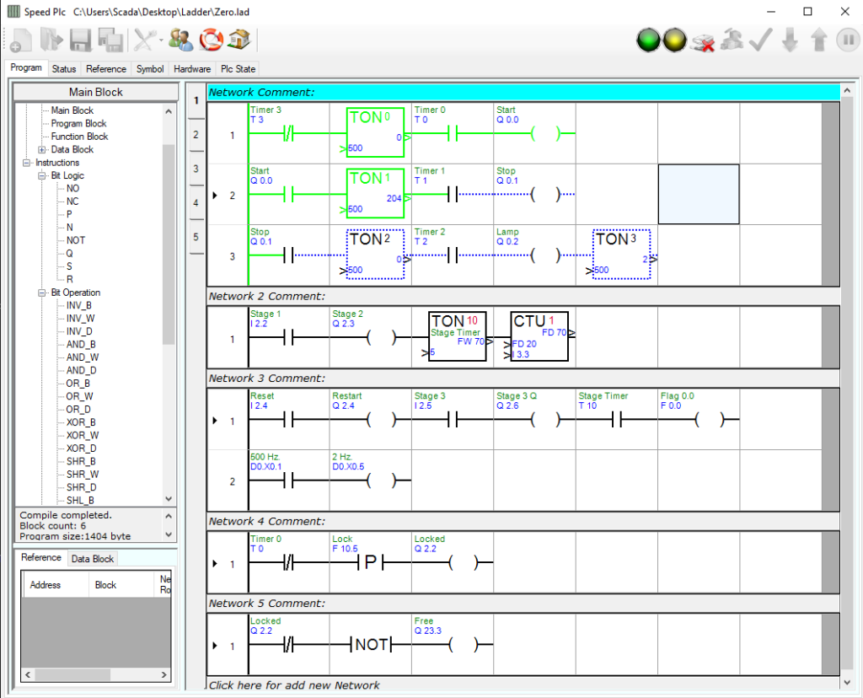Switch to the Hardware tab

click(x=192, y=69)
